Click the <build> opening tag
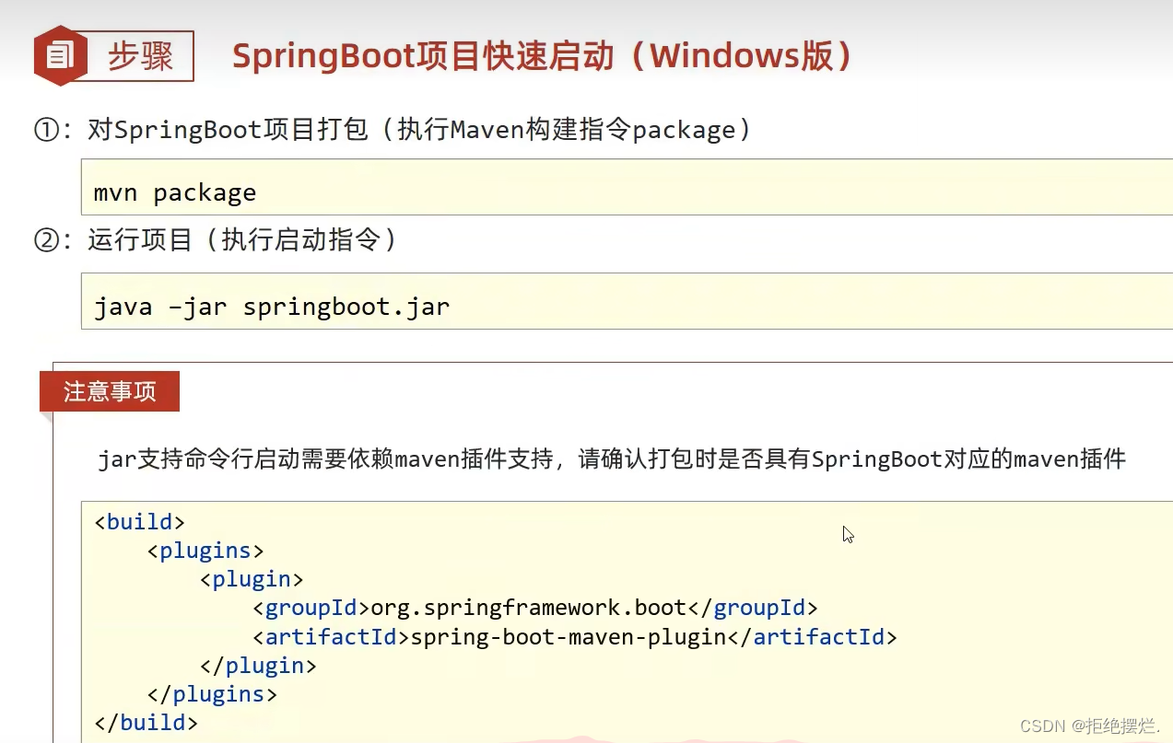The image size is (1173, 743). point(139,521)
